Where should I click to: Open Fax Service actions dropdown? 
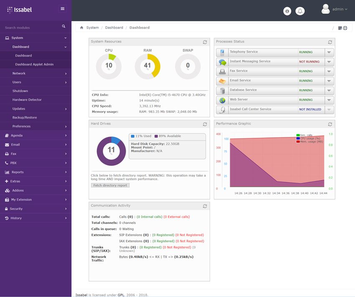pyautogui.click(x=329, y=71)
